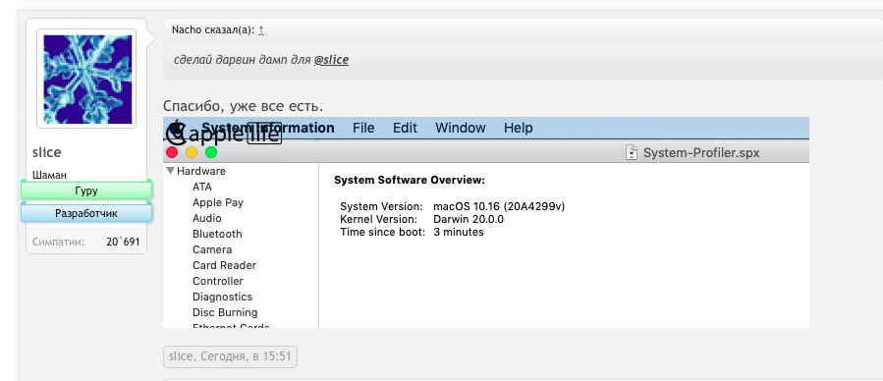
Task: Click the macOS 10.16 (20A4299v) value
Action: pos(499,206)
